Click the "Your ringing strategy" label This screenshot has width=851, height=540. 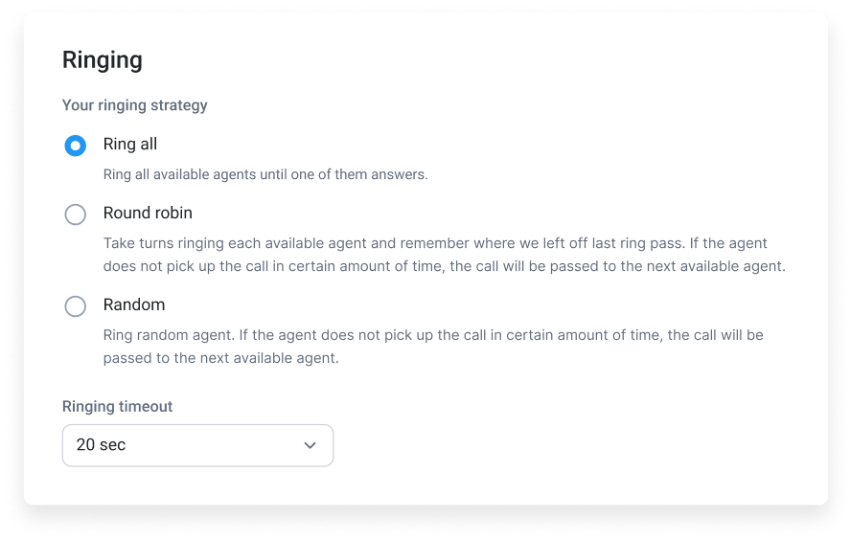pos(134,105)
